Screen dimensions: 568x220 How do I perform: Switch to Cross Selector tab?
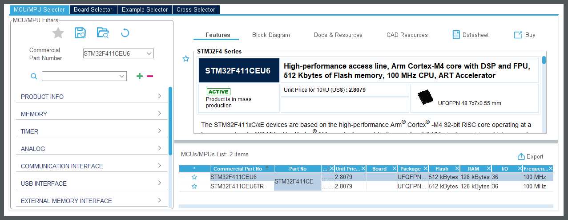coord(196,9)
